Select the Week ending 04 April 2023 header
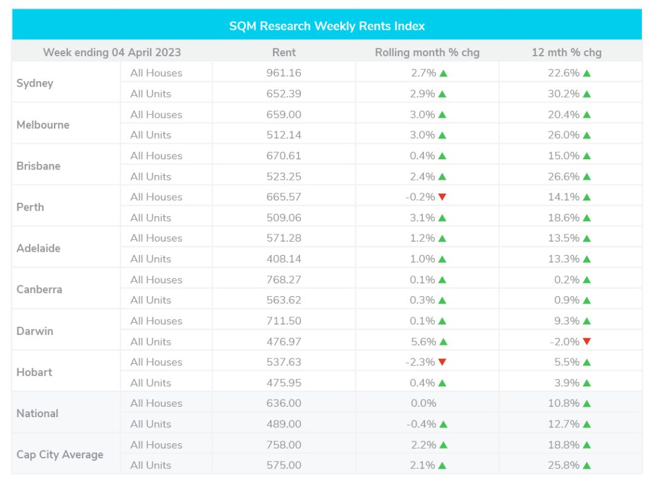 pyautogui.click(x=112, y=53)
